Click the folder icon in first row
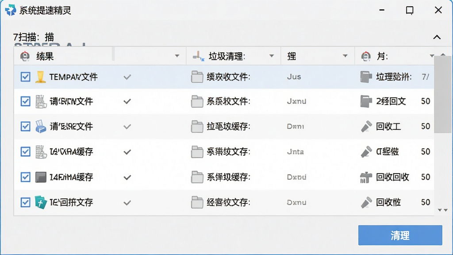The image size is (453, 255). click(x=197, y=77)
